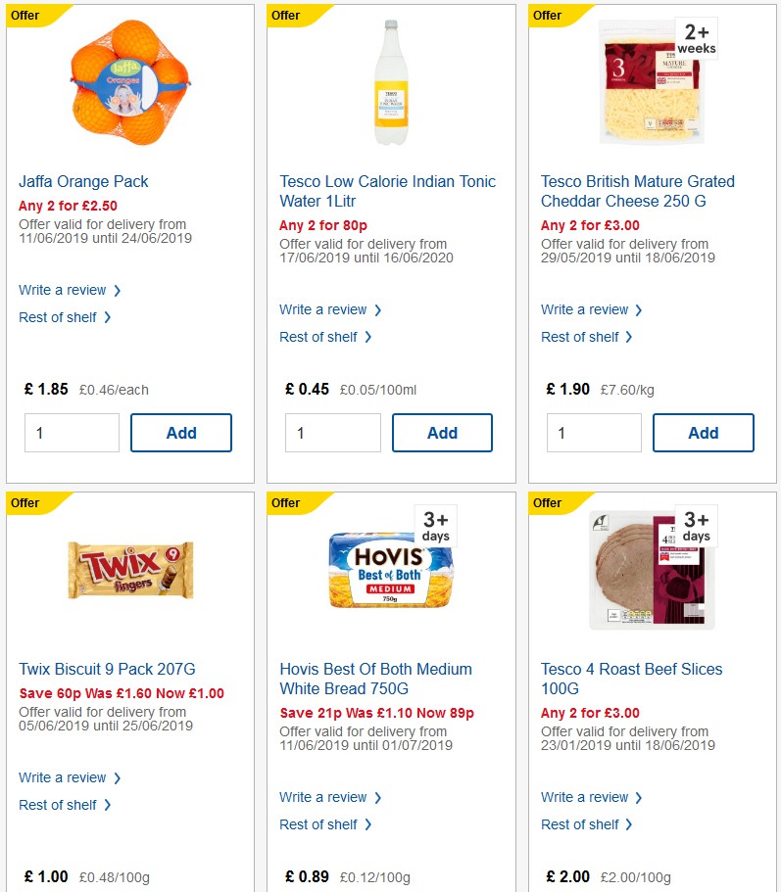Image resolution: width=781 pixels, height=892 pixels.
Task: Open Rest of shelf for Tonic Water
Action: tap(321, 337)
